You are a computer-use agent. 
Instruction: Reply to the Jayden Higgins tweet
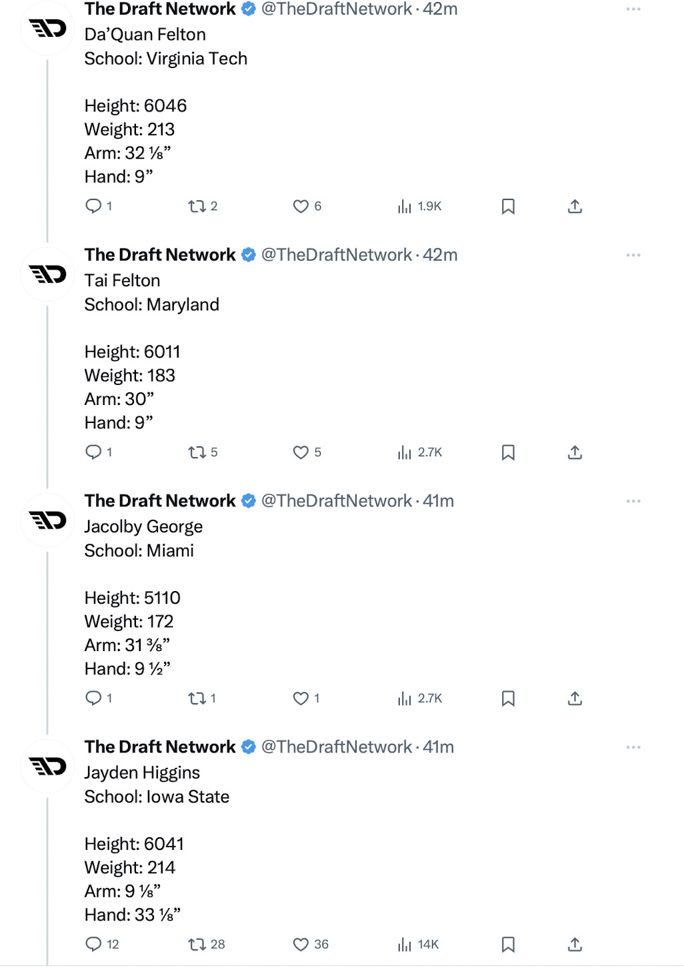(x=93, y=944)
